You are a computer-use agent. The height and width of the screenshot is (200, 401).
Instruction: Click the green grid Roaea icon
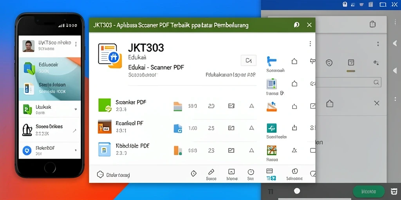[272, 150]
